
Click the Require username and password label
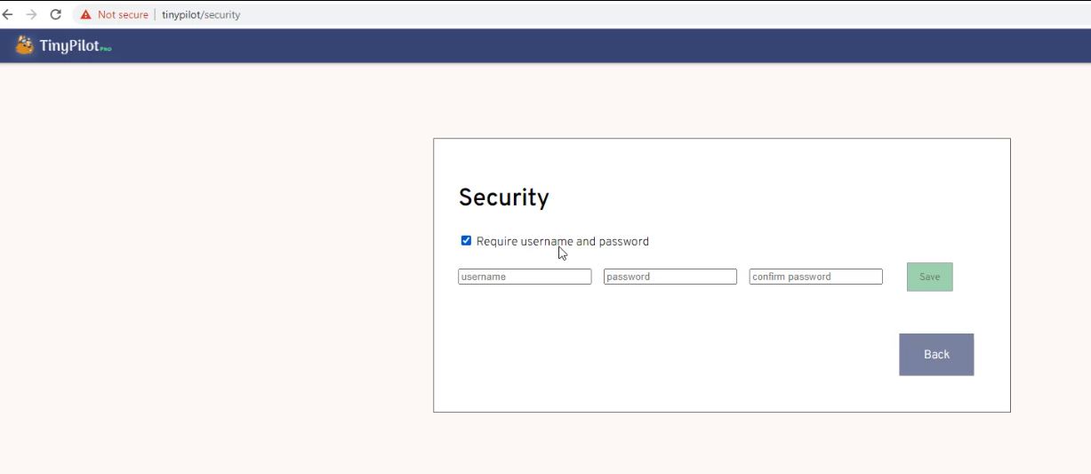click(562, 241)
